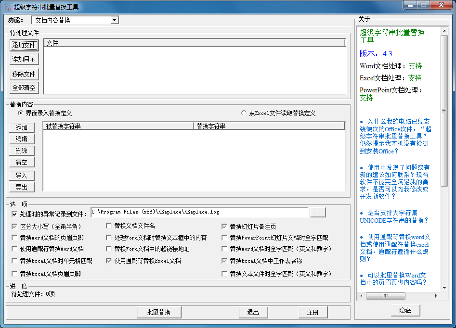This screenshot has width=456, height=328.
Task: Click the 替换字符串 column header
Action: click(x=269, y=126)
